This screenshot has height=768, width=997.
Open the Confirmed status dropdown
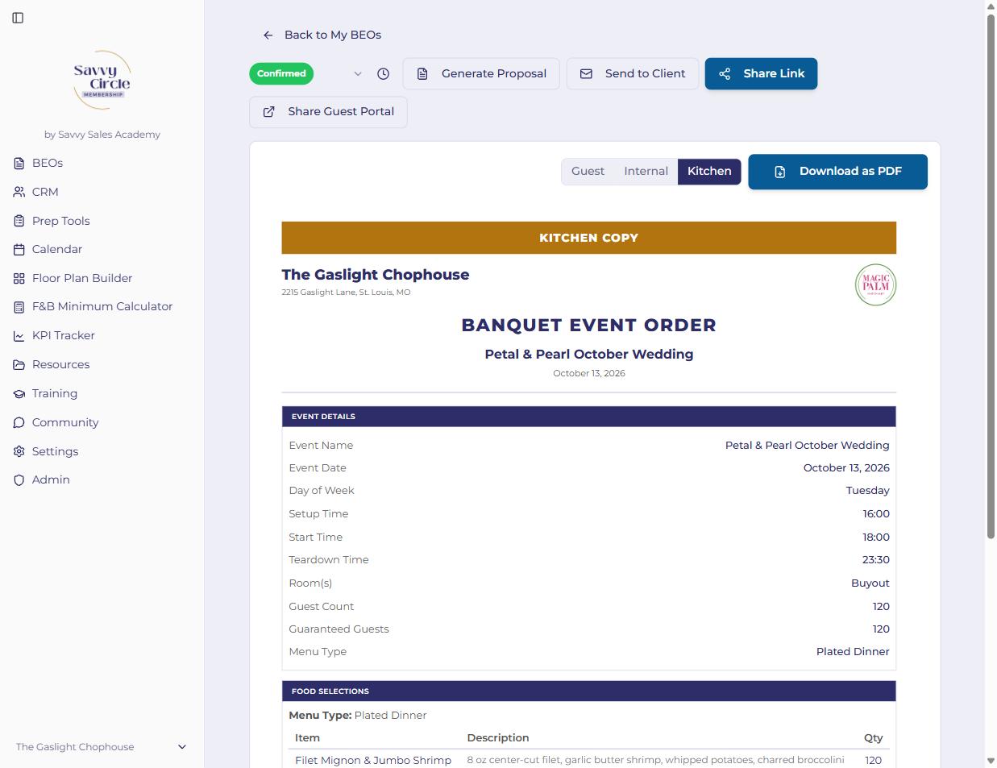(x=309, y=73)
